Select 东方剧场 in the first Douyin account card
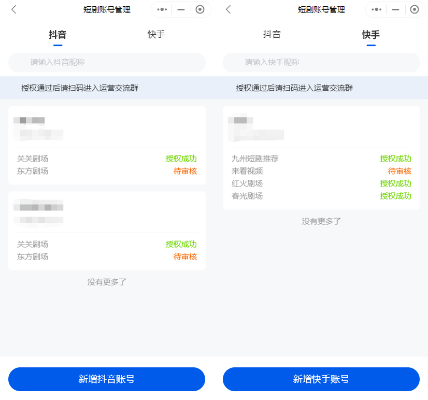428x400 pixels. coord(33,171)
